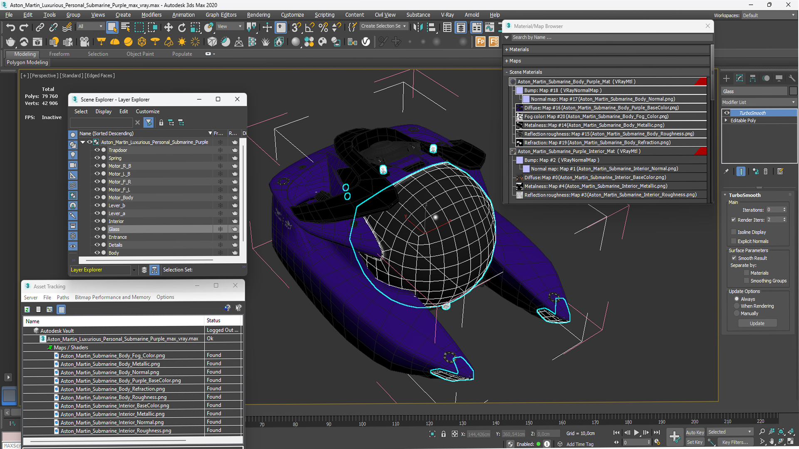Screen dimensions: 799x449
Task: Collapse Aston_Martin_Luxurious_Personal_Submarine_Purple layer tree
Action: 83,142
